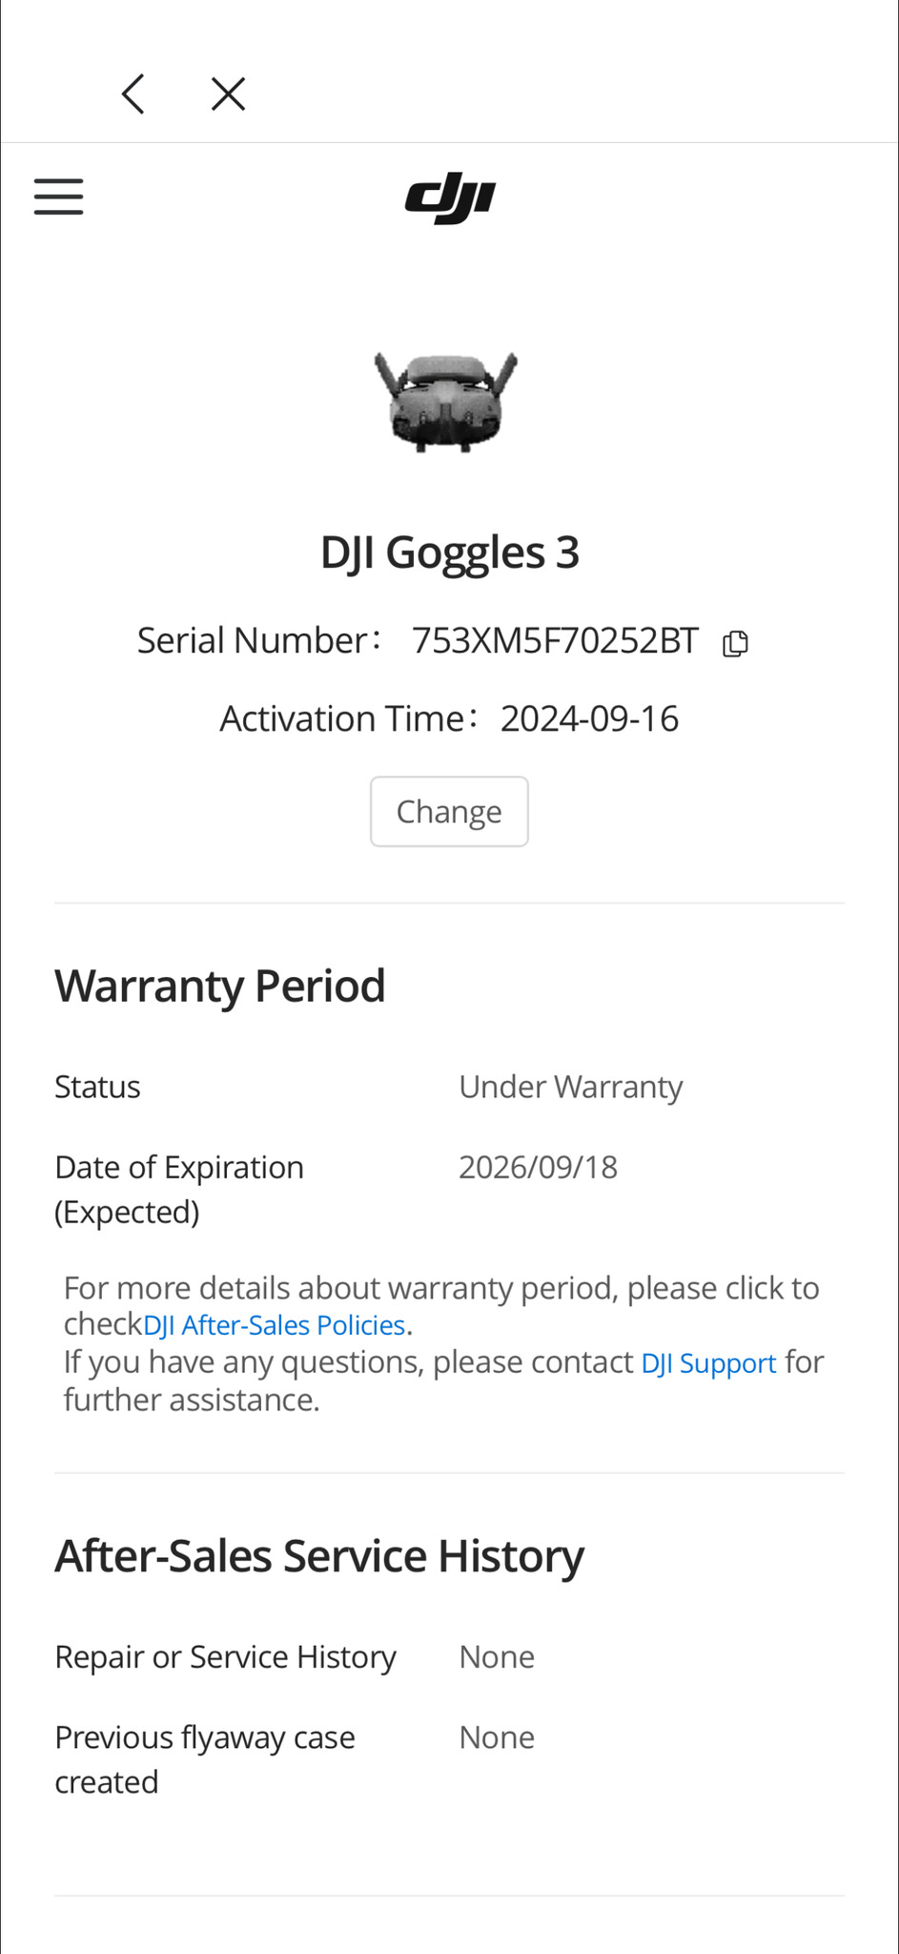Tap the Repair or Service History label

pos(225,1657)
